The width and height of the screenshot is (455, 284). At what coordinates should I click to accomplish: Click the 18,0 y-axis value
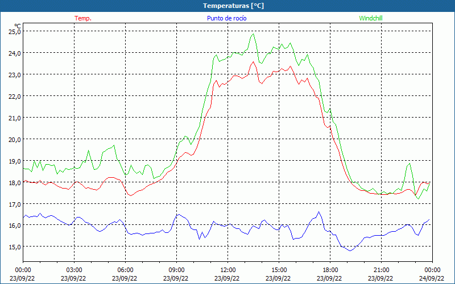coord(15,182)
